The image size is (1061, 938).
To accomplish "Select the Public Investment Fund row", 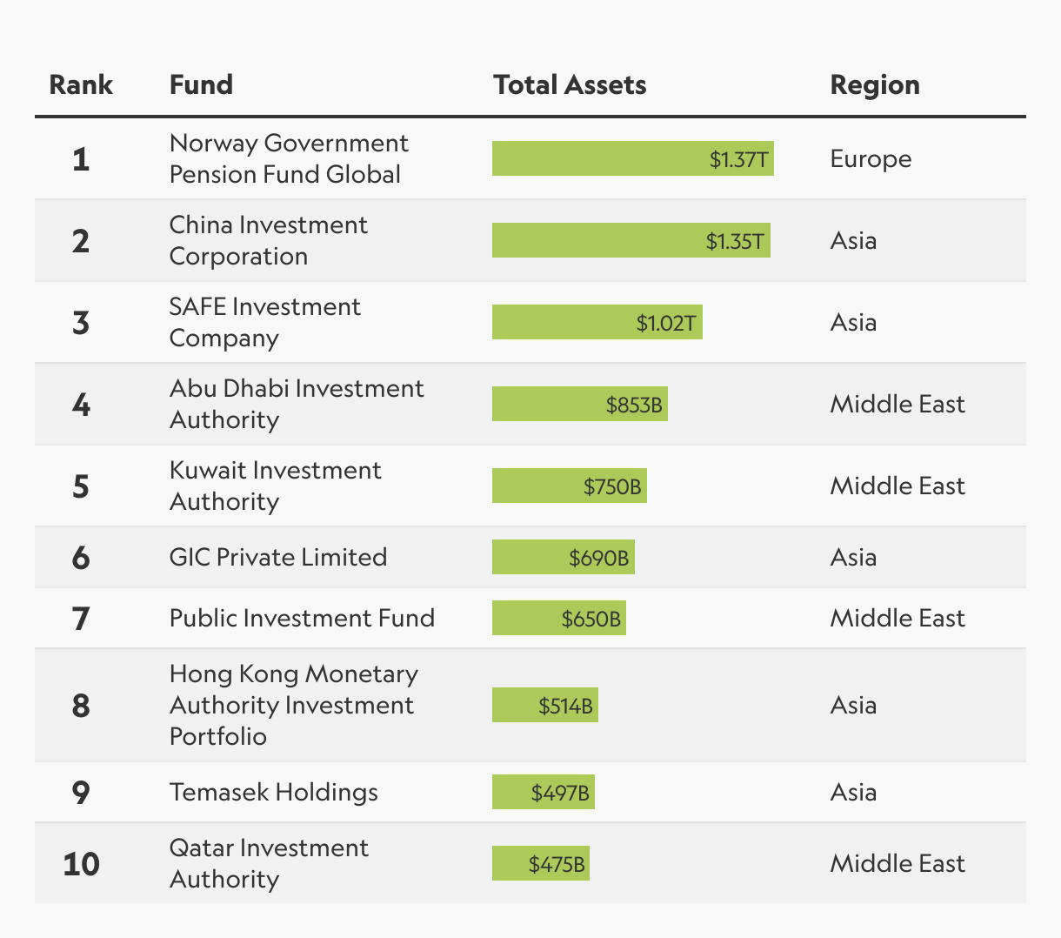I will (302, 618).
